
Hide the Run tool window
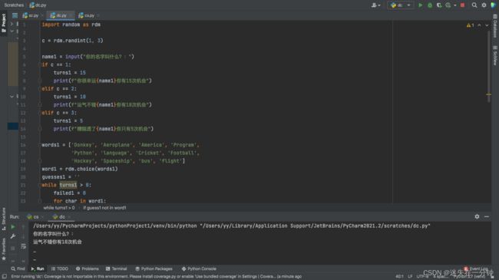(487, 216)
